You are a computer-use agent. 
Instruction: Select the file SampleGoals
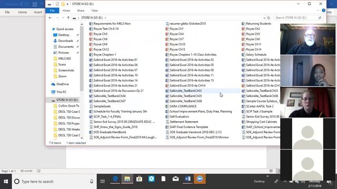pyautogui.click(x=102, y=106)
